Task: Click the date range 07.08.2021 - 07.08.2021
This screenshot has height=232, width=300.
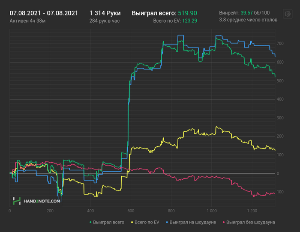Action: coord(44,13)
